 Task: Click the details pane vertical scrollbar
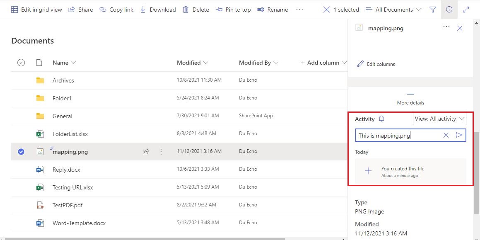tap(477, 173)
